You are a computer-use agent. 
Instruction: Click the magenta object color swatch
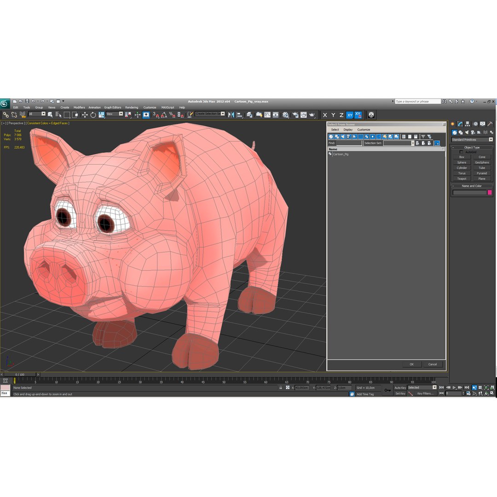(490, 192)
